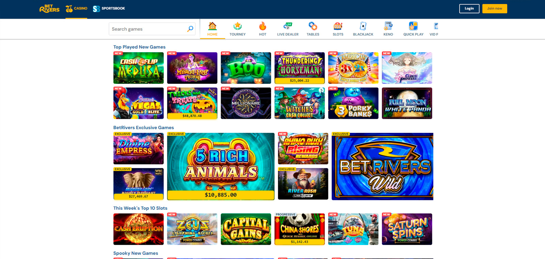Viewport: 545px width, 259px height.
Task: Go to BetRivers logo home
Action: coord(49,9)
